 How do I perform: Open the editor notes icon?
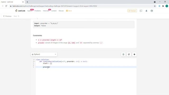pos(123,54)
